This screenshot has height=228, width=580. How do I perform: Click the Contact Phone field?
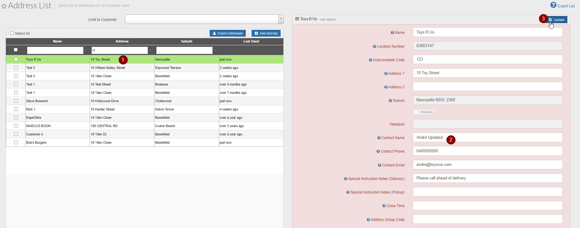488,151
